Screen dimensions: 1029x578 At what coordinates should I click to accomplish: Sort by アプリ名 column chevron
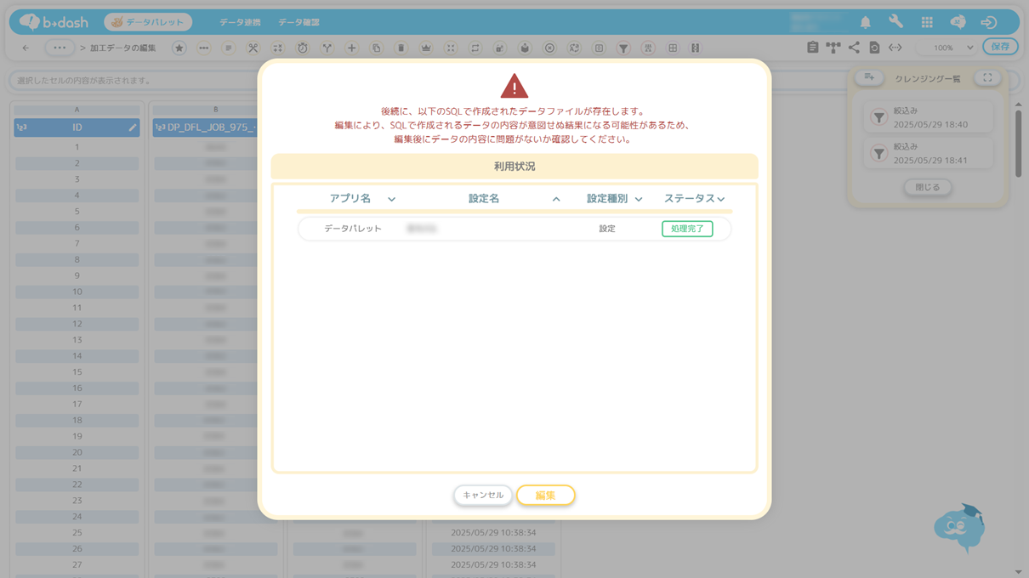pyautogui.click(x=391, y=199)
